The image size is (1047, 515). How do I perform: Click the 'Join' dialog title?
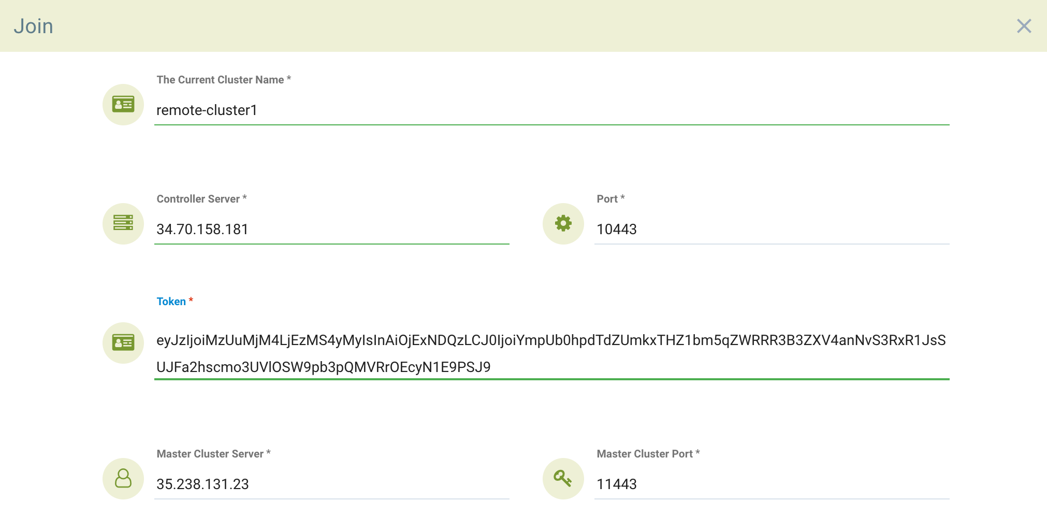[x=34, y=26]
